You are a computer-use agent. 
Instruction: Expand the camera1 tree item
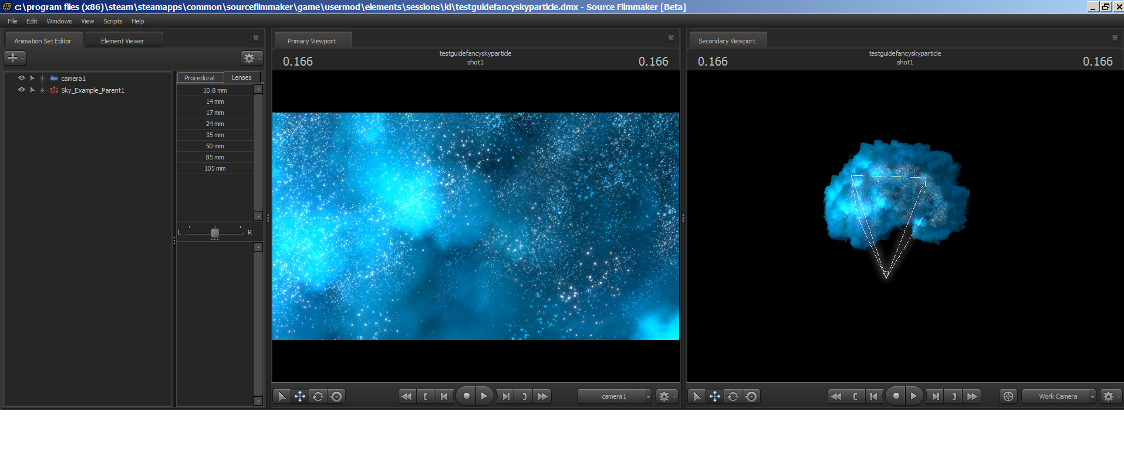pos(33,78)
